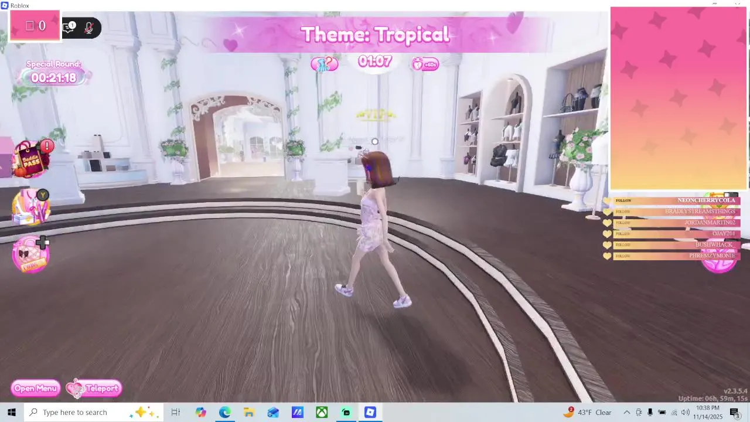Click the Meet Now tray icon
The height and width of the screenshot is (422, 750).
click(639, 412)
